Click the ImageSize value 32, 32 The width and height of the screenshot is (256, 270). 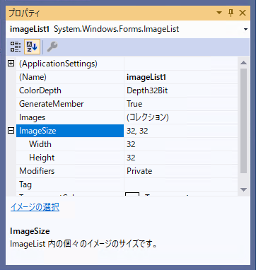180,131
